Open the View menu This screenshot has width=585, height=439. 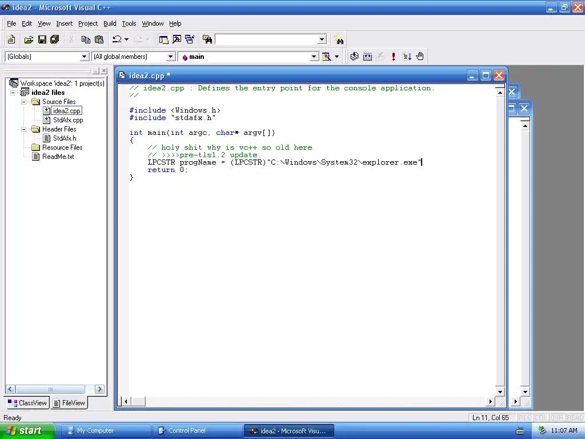[x=44, y=23]
